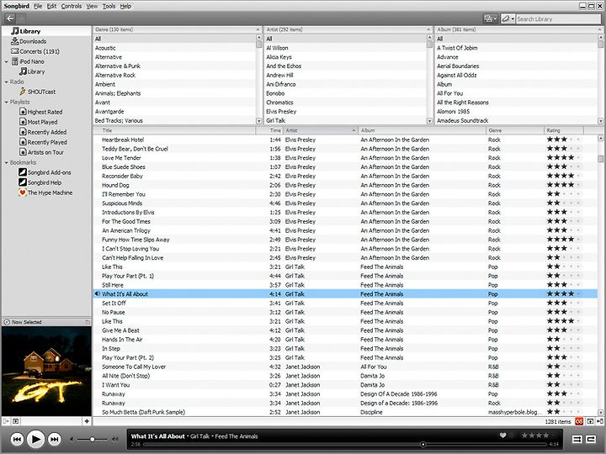Viewport: 606px width, 454px height.
Task: Seek in the playback progress bar
Action: [x=344, y=445]
